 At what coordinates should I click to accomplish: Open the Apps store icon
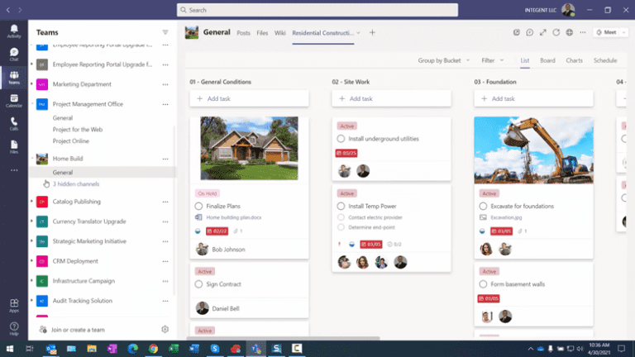pyautogui.click(x=14, y=305)
